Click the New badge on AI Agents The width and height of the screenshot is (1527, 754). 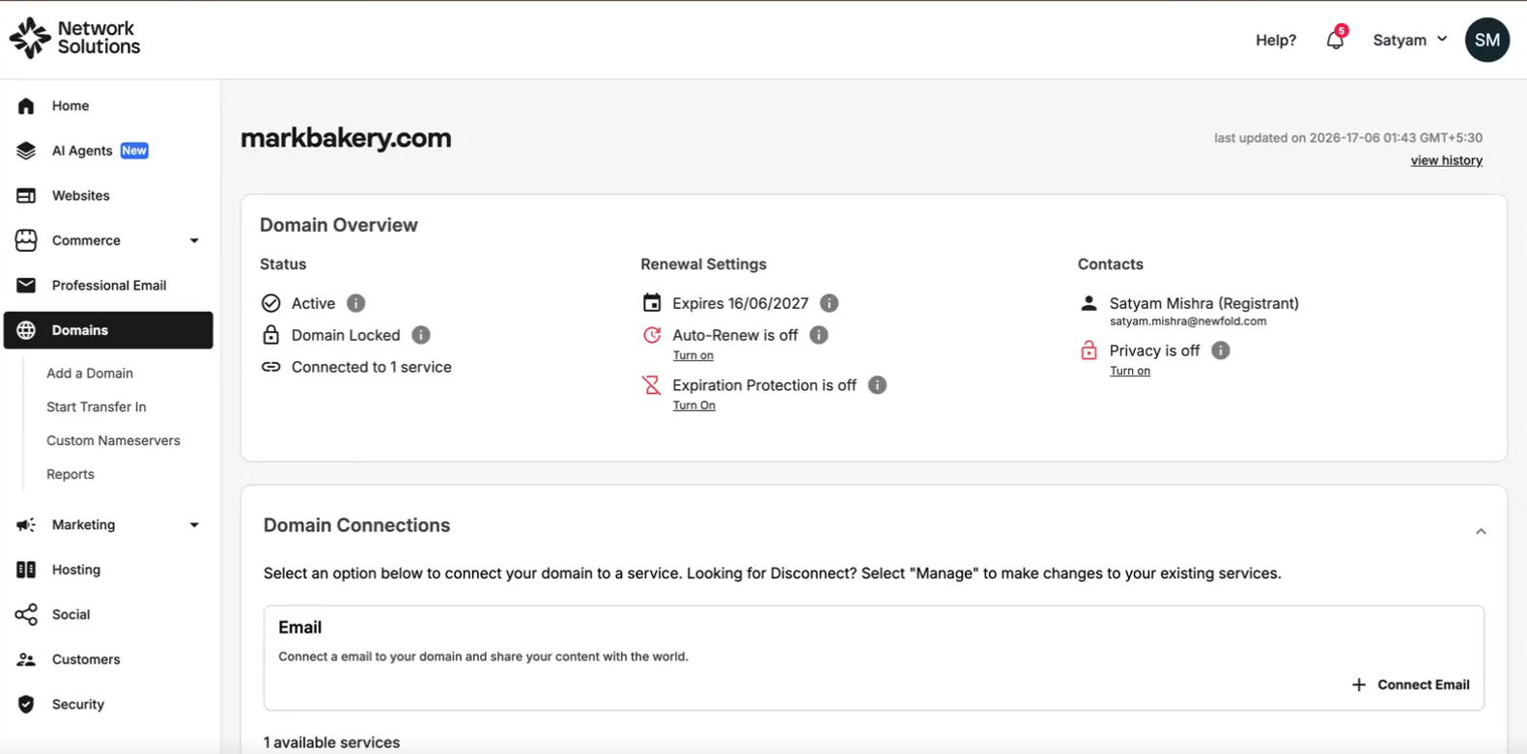coord(134,151)
